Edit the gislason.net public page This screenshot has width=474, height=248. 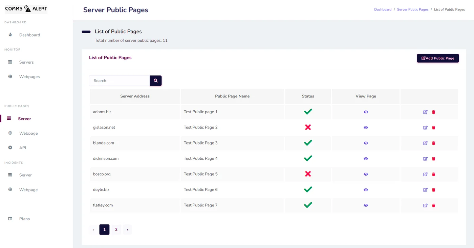[425, 128]
